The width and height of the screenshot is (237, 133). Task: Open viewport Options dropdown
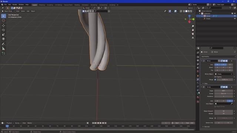(191, 8)
